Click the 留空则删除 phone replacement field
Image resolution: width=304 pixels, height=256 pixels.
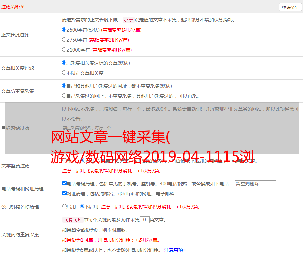255,184
